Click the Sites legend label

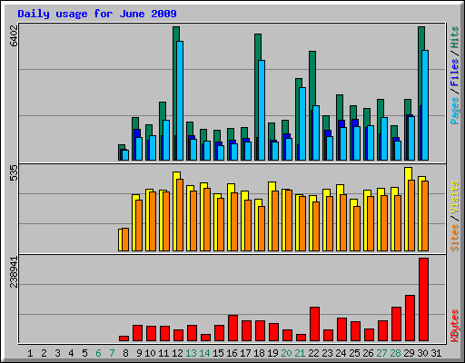click(455, 238)
